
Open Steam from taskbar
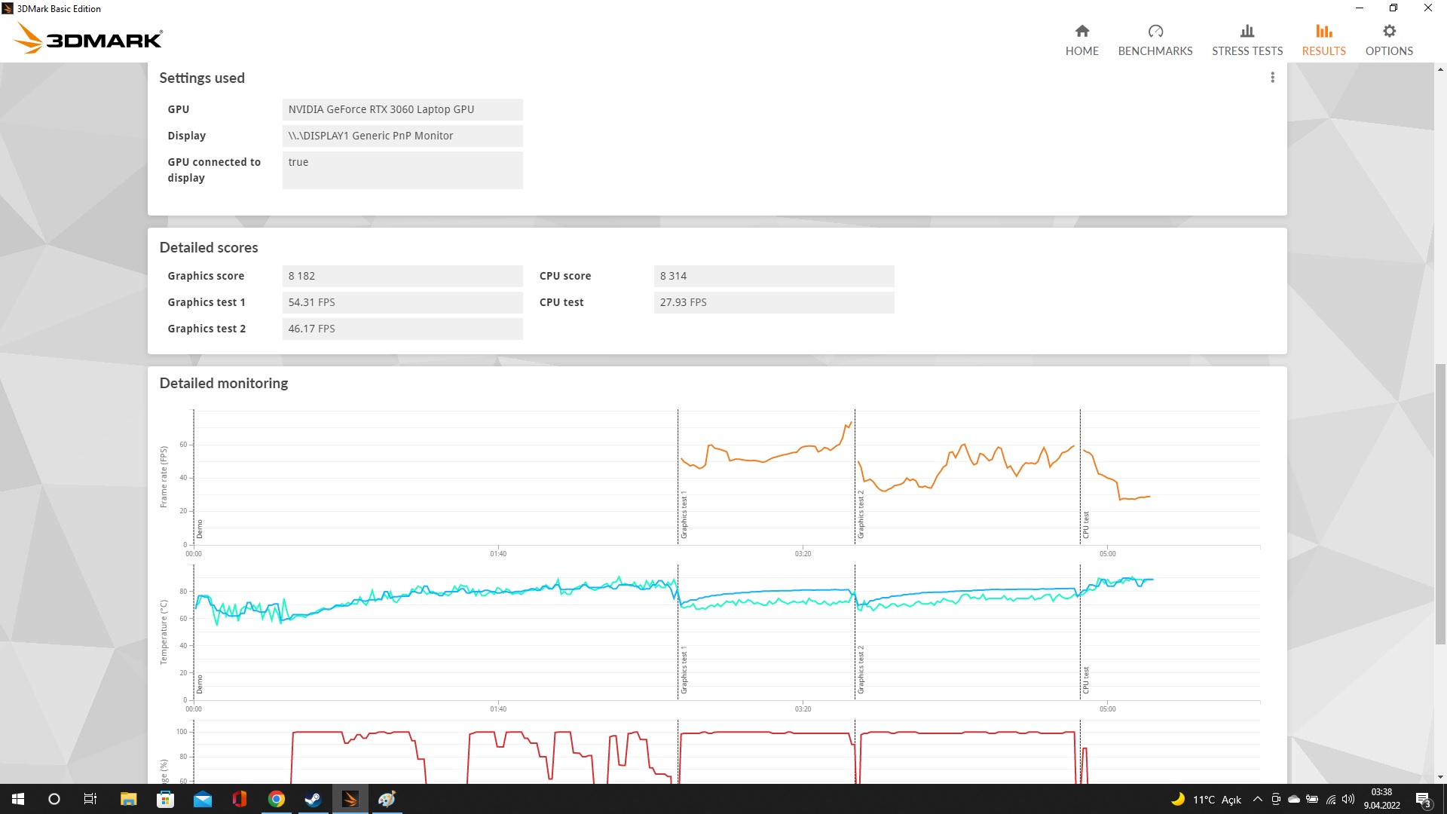(x=313, y=799)
